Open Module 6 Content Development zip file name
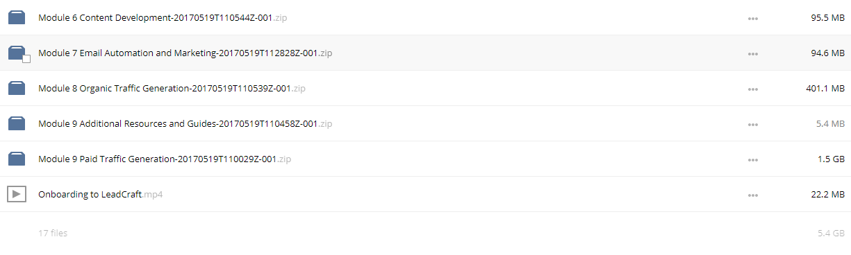The height and width of the screenshot is (255, 851). 163,18
